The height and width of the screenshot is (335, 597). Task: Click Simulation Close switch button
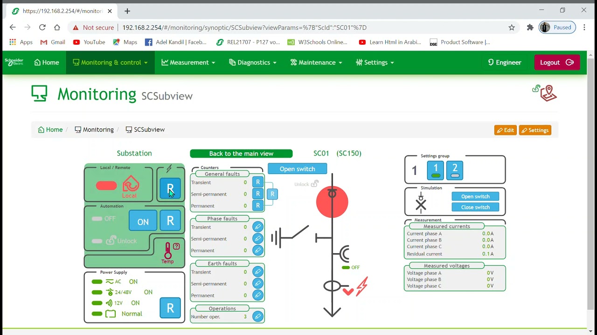point(475,207)
